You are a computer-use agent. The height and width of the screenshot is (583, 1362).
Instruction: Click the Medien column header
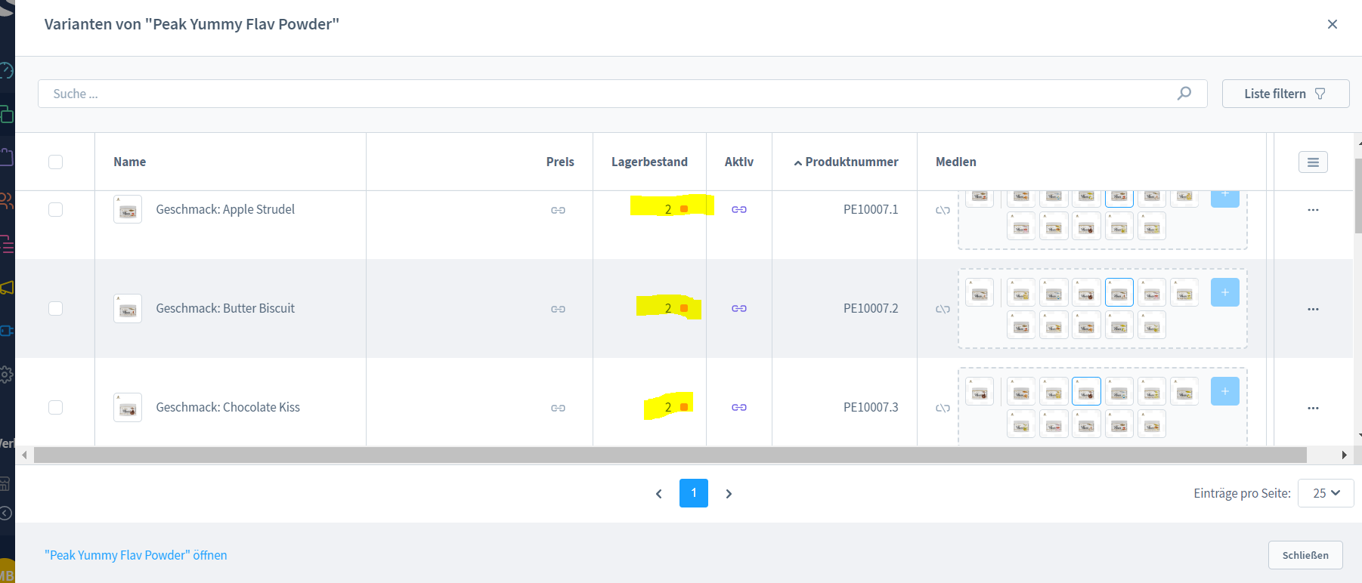pyautogui.click(x=955, y=162)
